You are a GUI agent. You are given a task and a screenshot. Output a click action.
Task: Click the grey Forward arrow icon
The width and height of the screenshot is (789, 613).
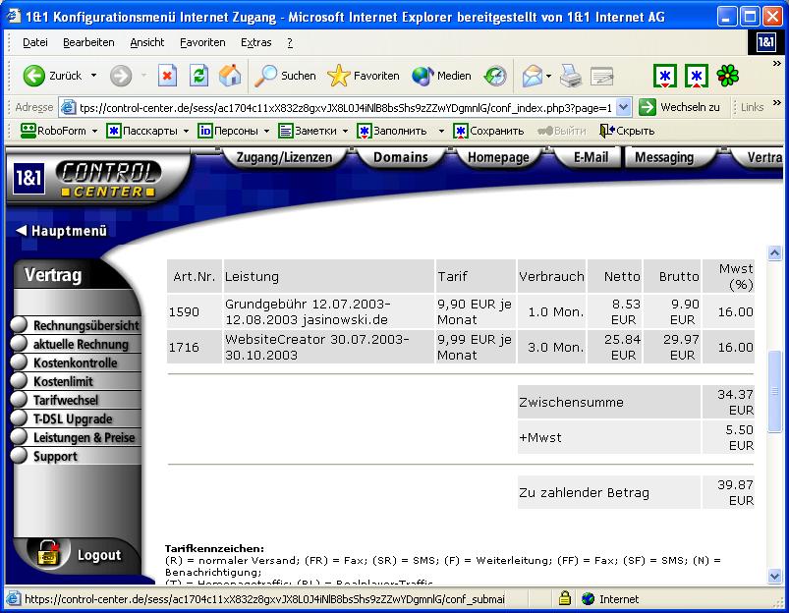[121, 76]
